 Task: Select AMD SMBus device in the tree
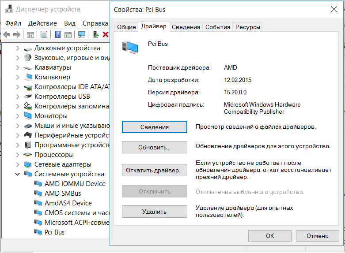(x=63, y=193)
